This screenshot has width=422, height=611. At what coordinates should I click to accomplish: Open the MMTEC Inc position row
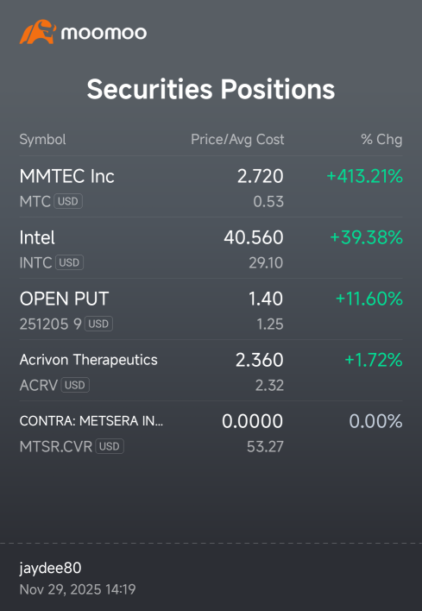point(211,186)
